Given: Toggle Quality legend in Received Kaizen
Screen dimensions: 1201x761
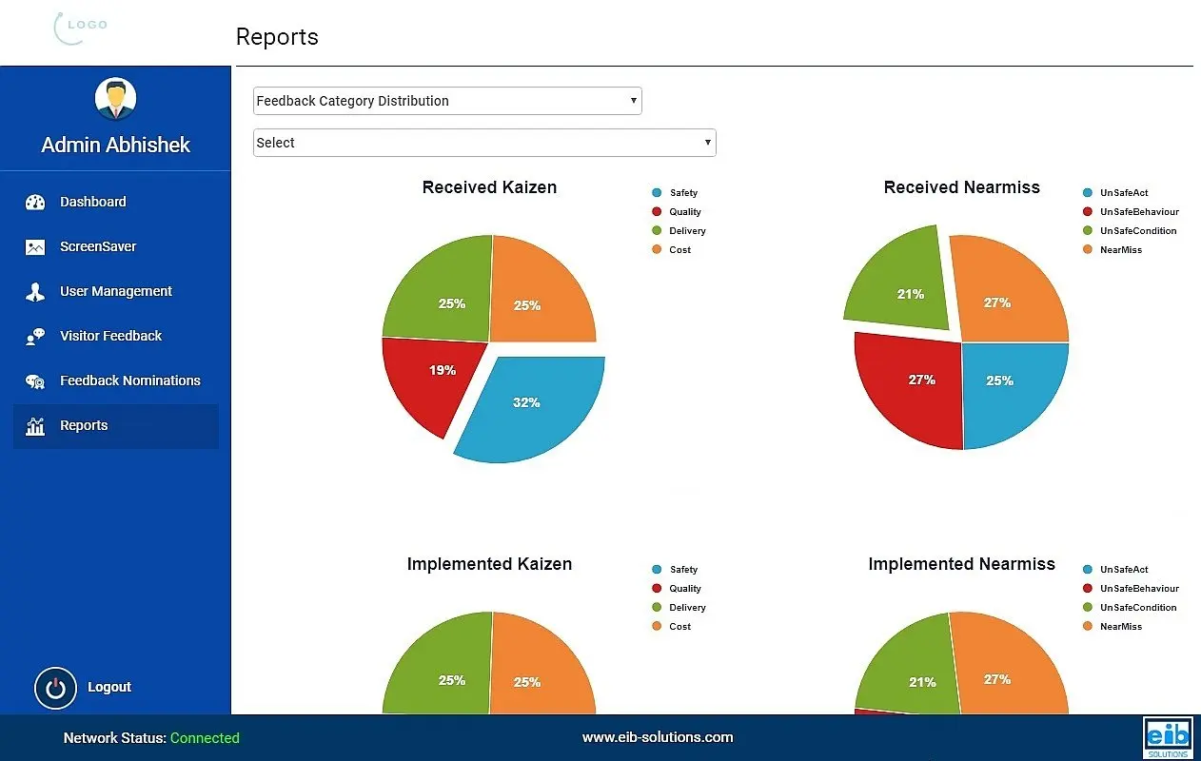Looking at the screenshot, I should click(677, 212).
